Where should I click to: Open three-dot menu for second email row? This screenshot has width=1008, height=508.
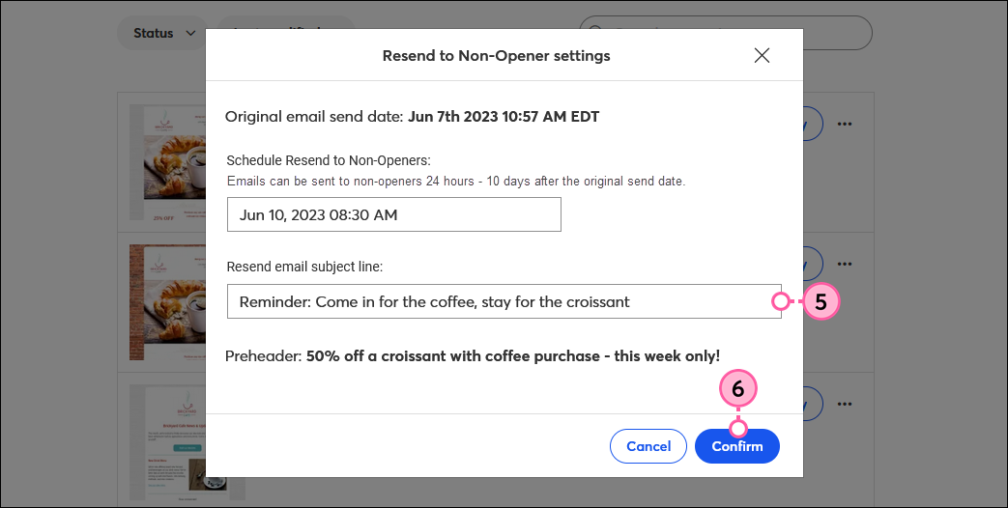845,264
